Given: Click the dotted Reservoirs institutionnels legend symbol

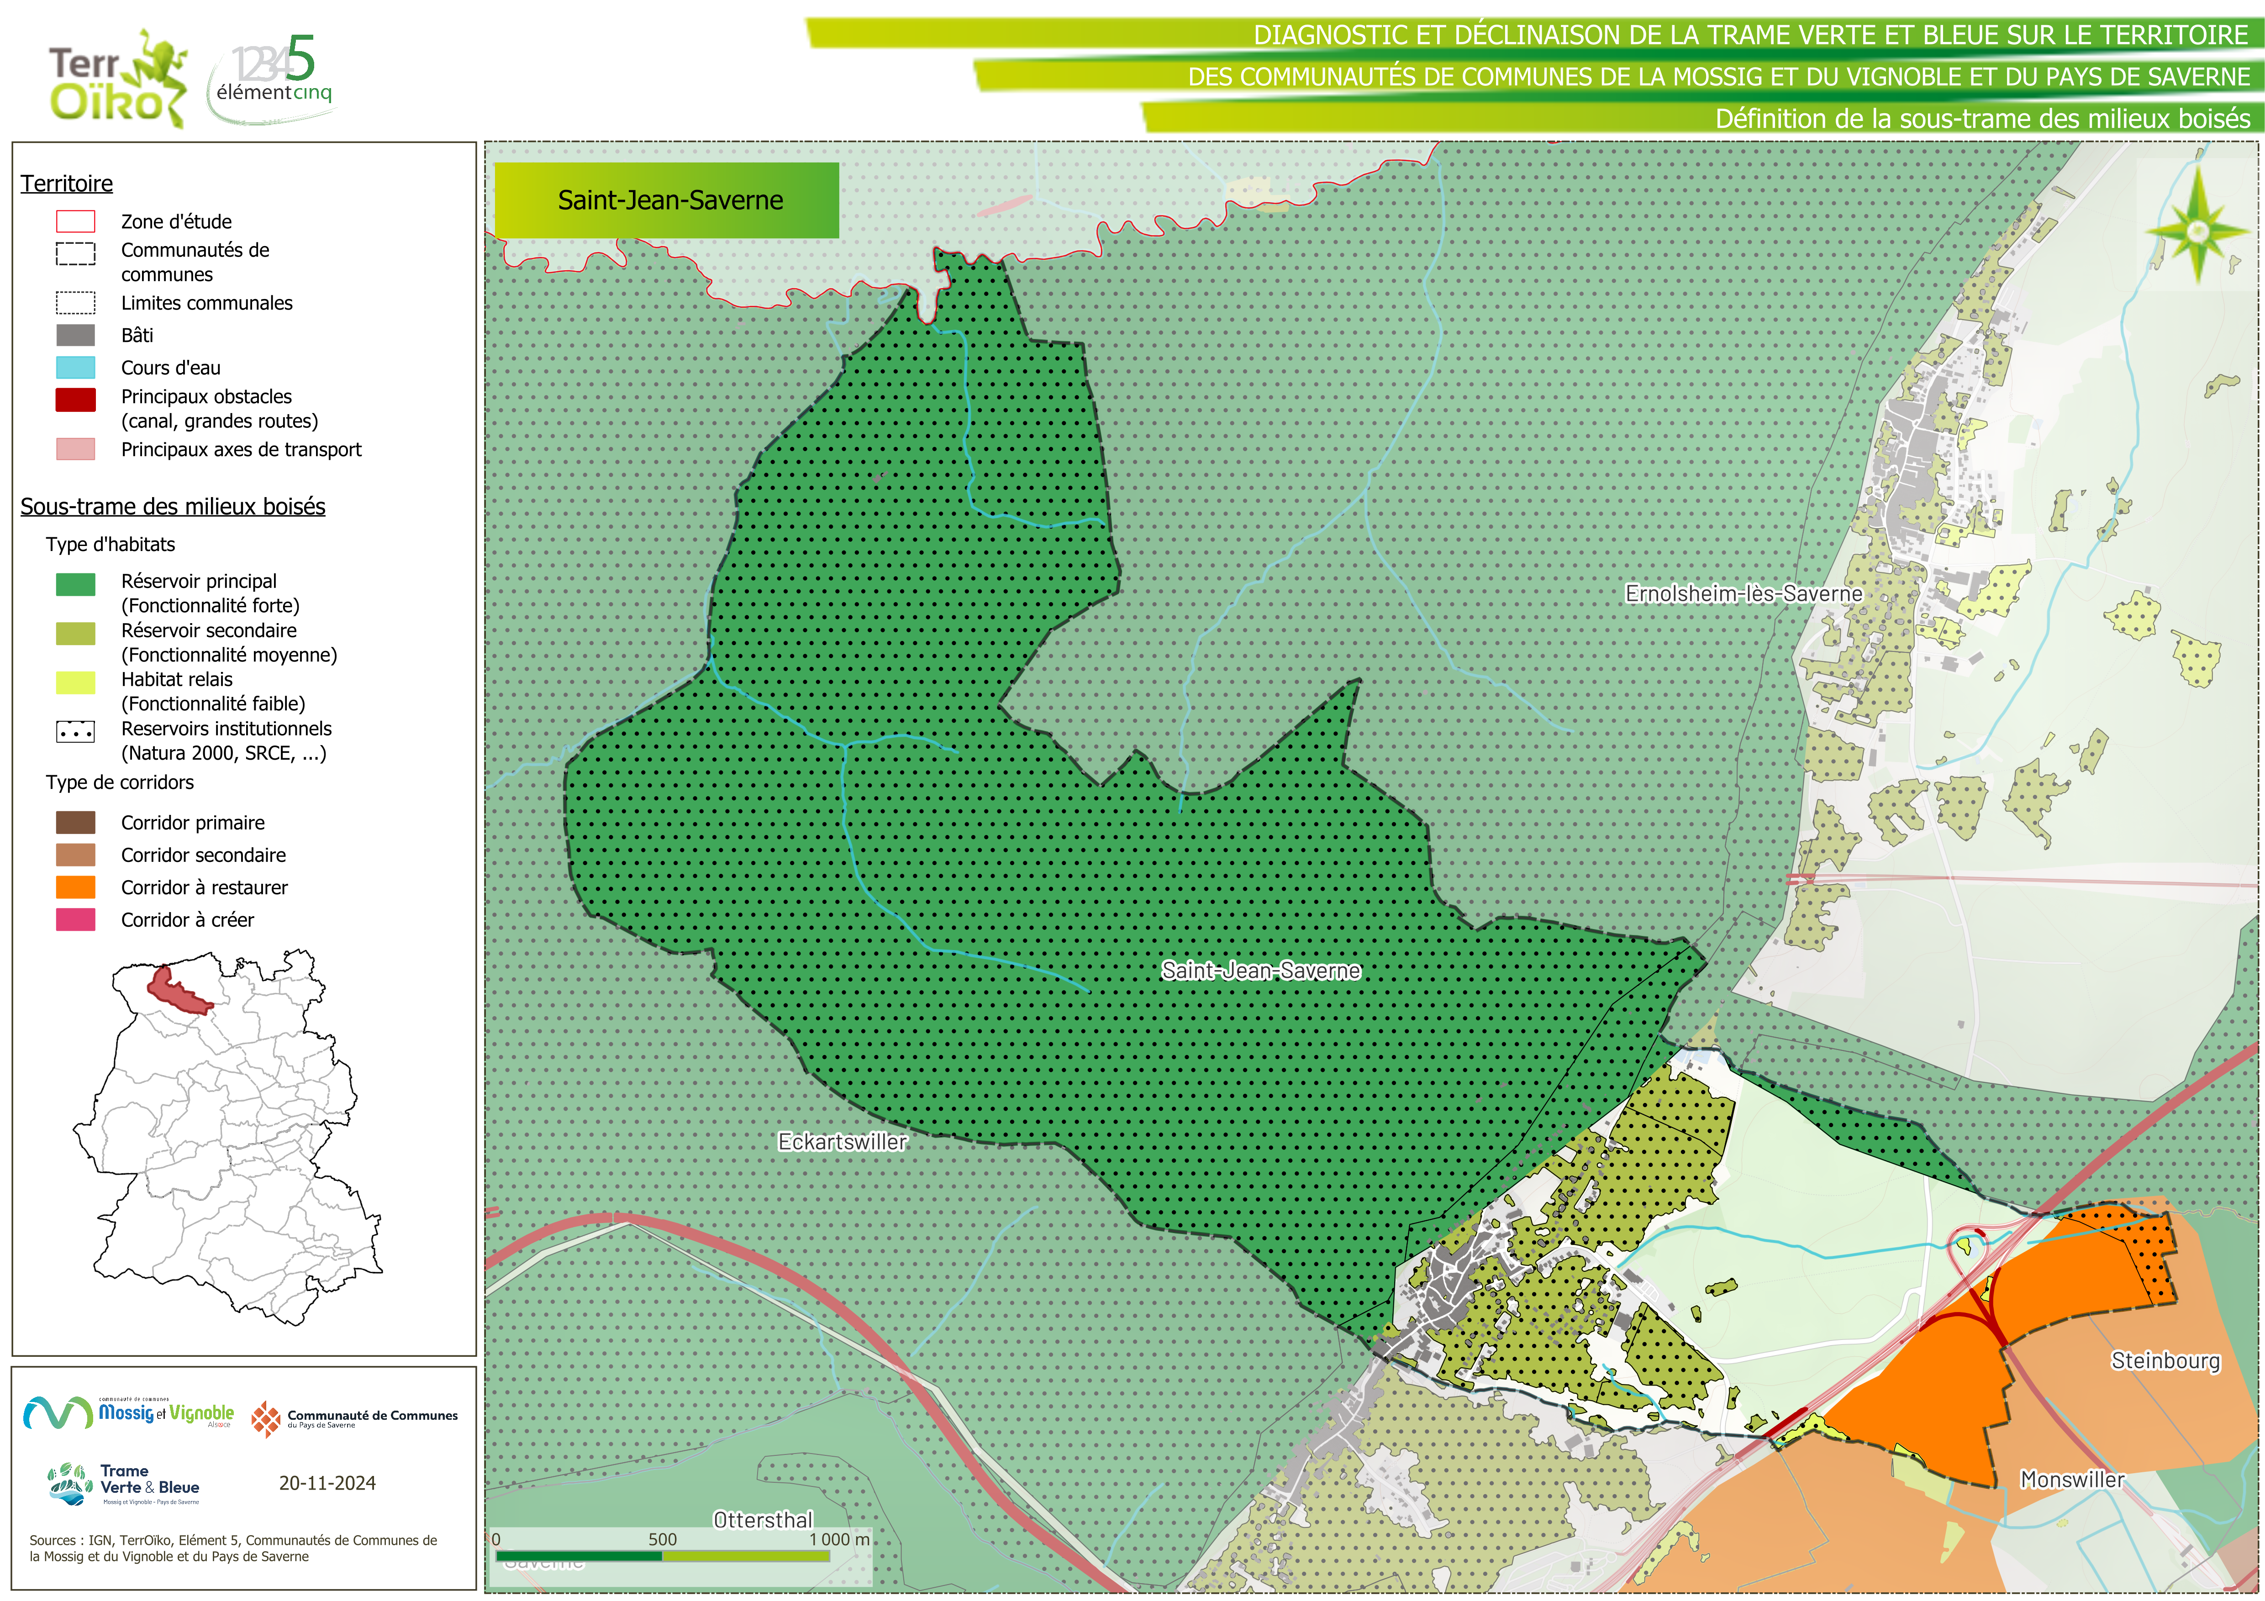Looking at the screenshot, I should click(x=76, y=733).
